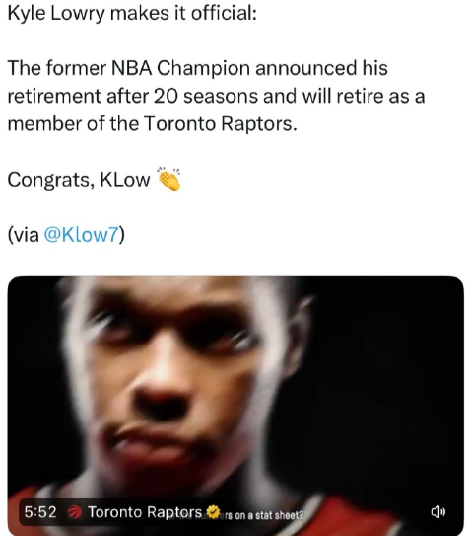Click the 'on a stat sheet?' video caption
Screen dimensions: 470x536
(x=263, y=515)
